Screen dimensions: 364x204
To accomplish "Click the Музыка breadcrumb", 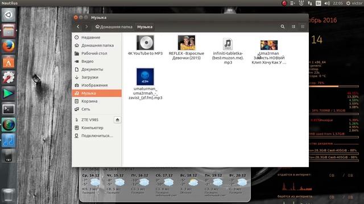I will [144, 27].
